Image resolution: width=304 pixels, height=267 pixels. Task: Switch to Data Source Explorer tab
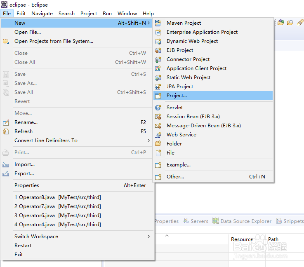[242, 221]
